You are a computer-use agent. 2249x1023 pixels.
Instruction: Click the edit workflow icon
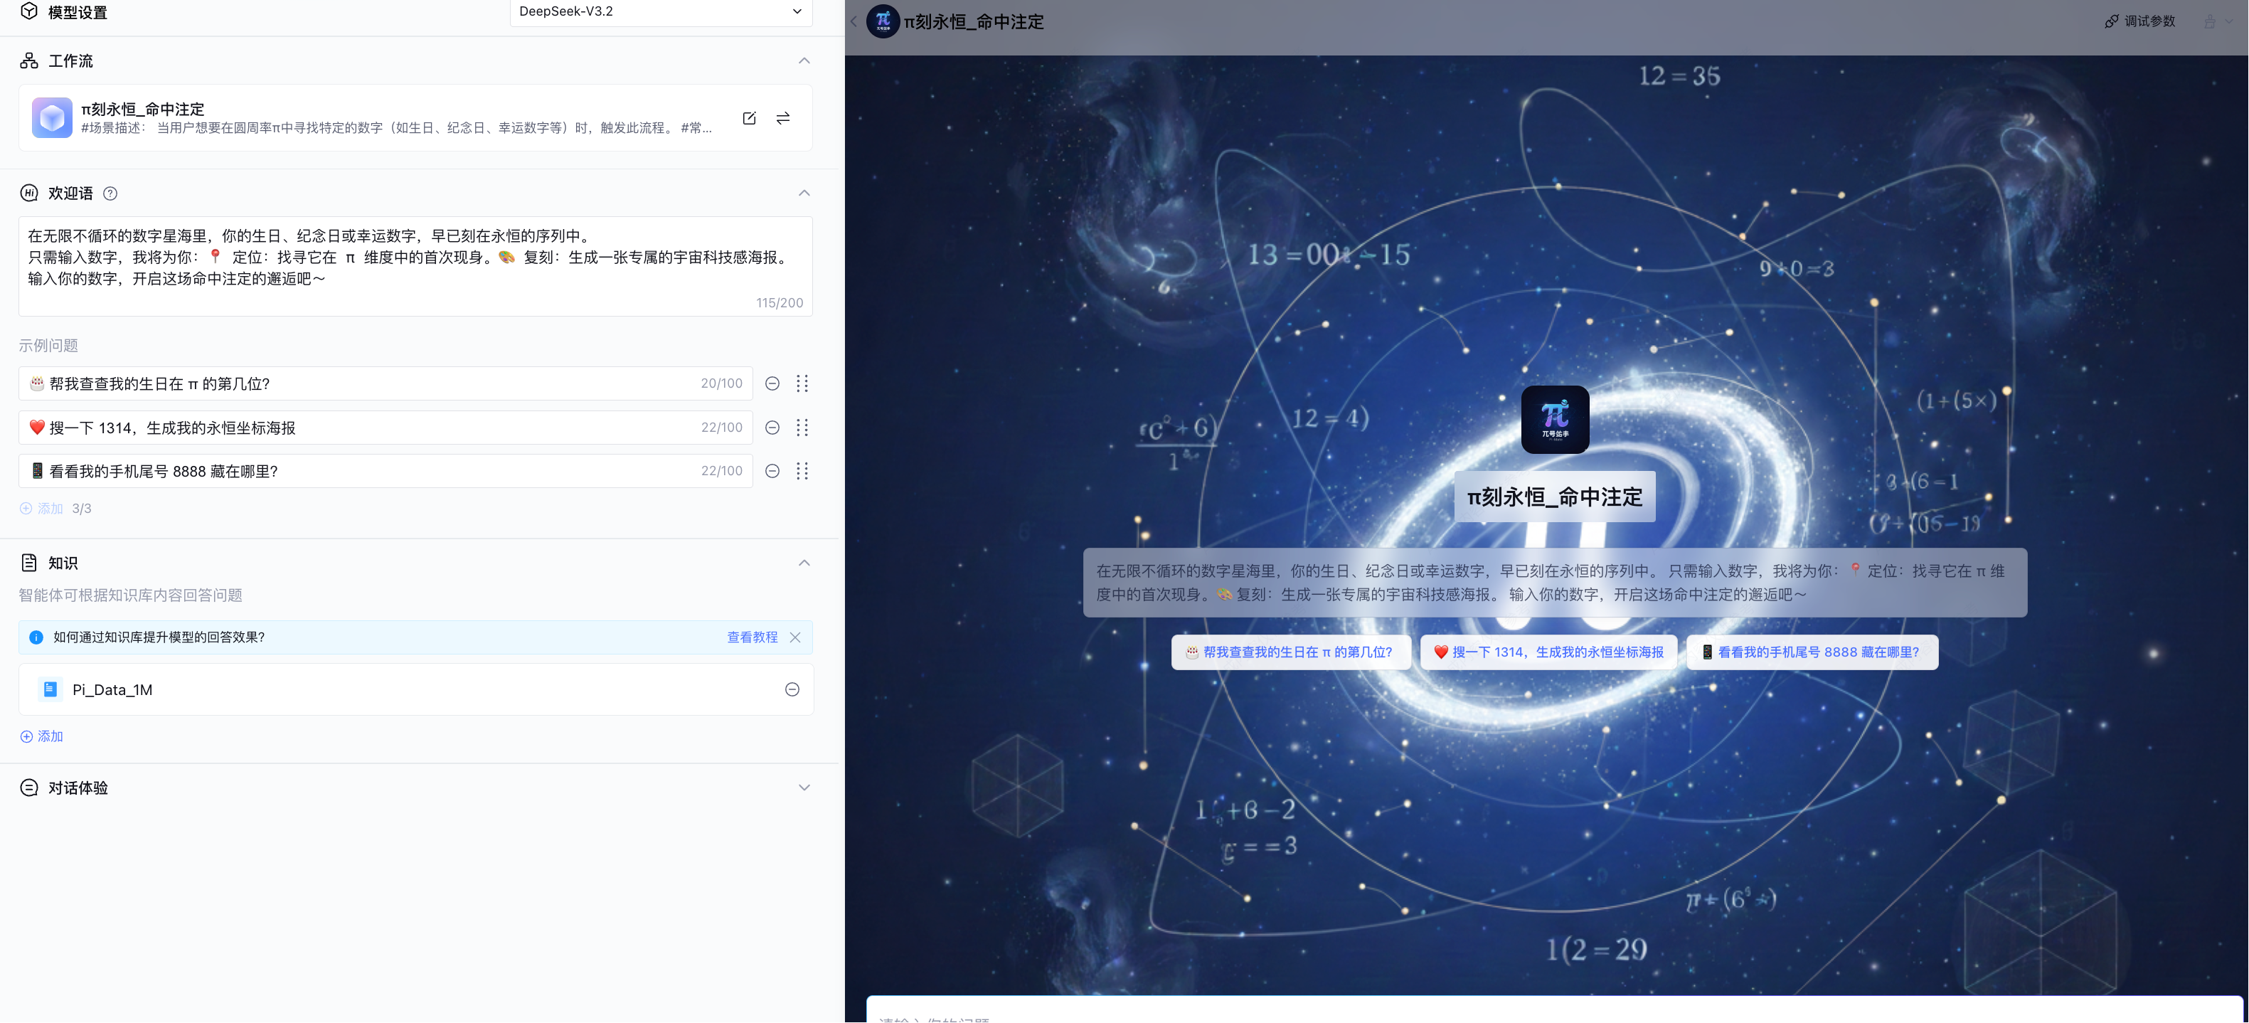(749, 118)
